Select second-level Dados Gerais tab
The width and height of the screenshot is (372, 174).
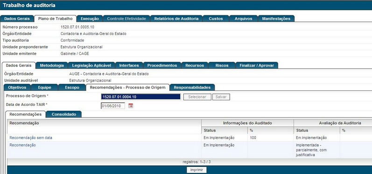[x=19, y=65]
